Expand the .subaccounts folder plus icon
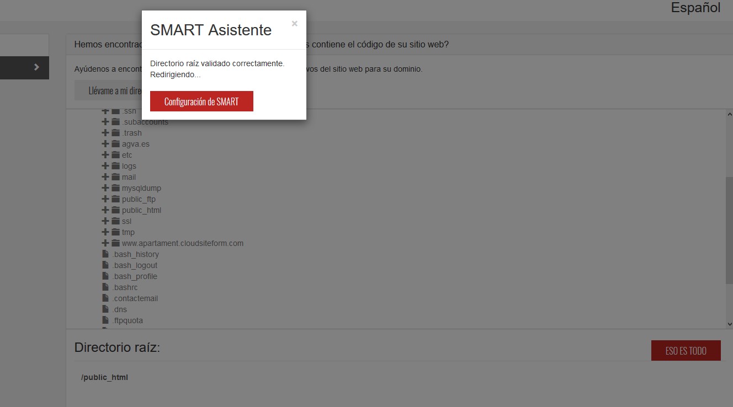Viewport: 733px width, 407px height. coord(105,122)
